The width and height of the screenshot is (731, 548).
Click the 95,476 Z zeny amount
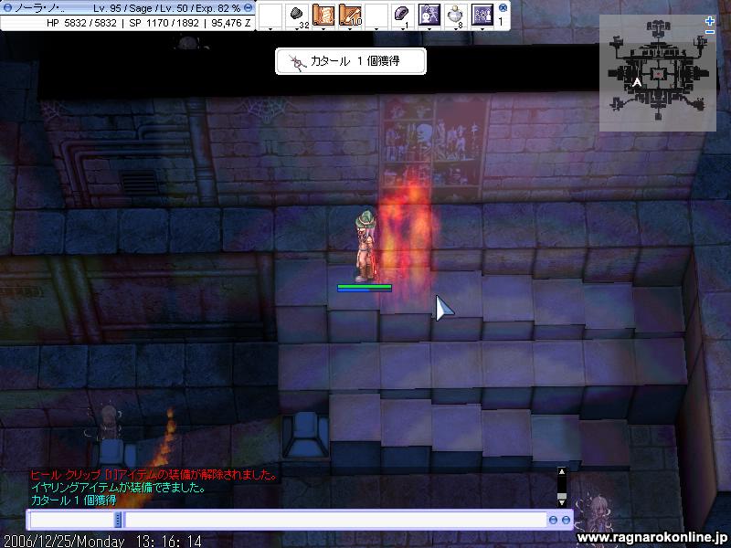pos(231,23)
